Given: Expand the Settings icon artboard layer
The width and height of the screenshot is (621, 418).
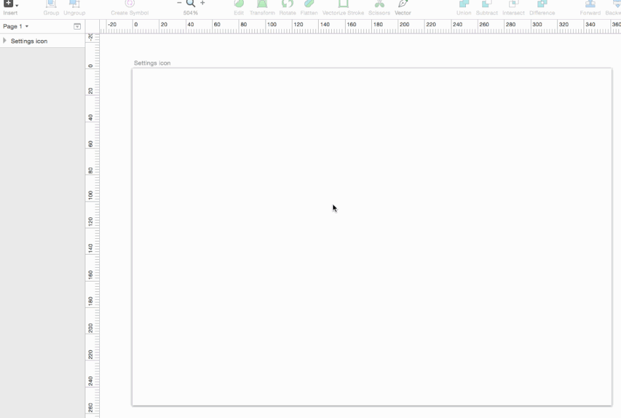Looking at the screenshot, I should point(5,41).
